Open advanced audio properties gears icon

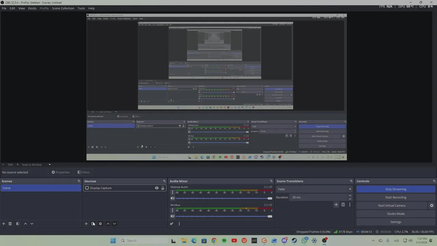pyautogui.click(x=172, y=224)
